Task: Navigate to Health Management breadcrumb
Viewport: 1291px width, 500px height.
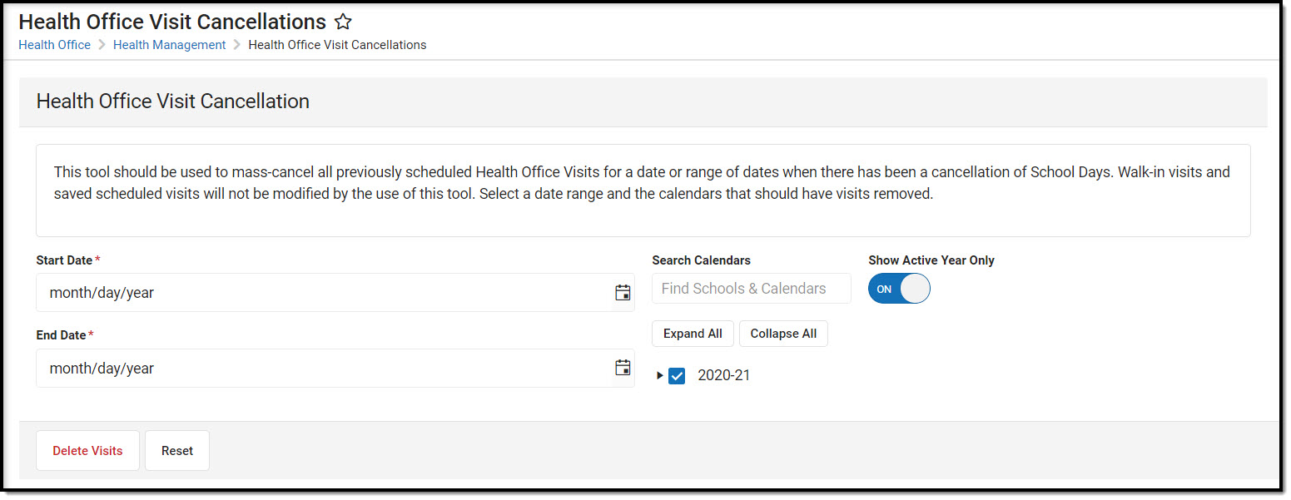Action: pyautogui.click(x=169, y=45)
